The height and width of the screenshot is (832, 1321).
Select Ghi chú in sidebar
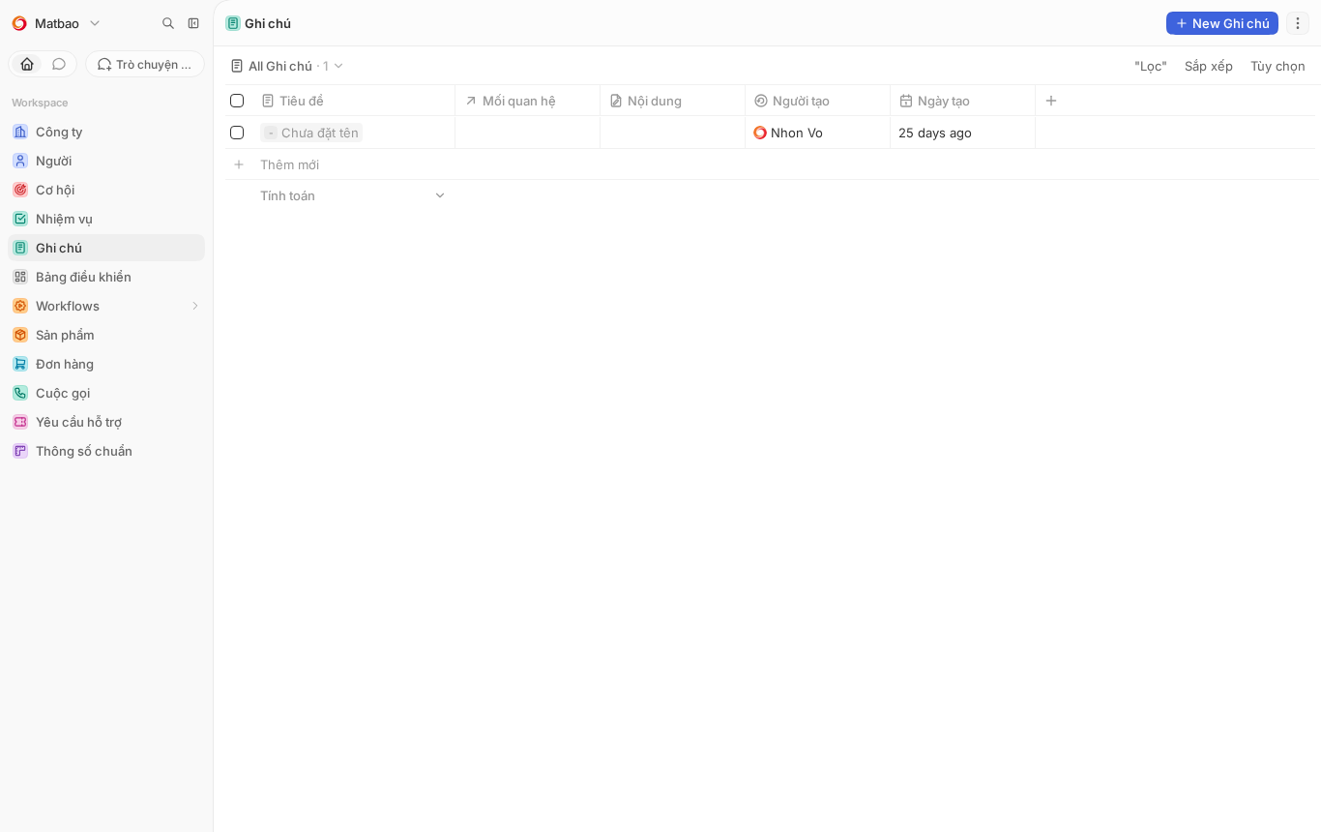point(106,248)
